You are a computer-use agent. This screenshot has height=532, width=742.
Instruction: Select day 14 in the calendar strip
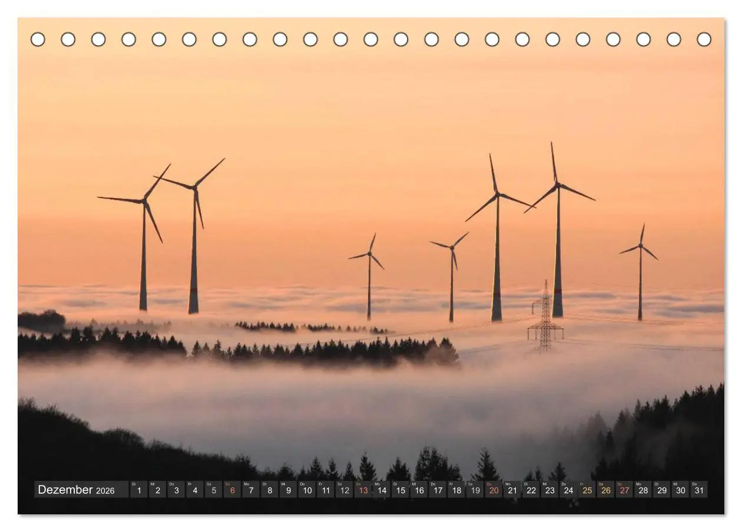point(382,490)
